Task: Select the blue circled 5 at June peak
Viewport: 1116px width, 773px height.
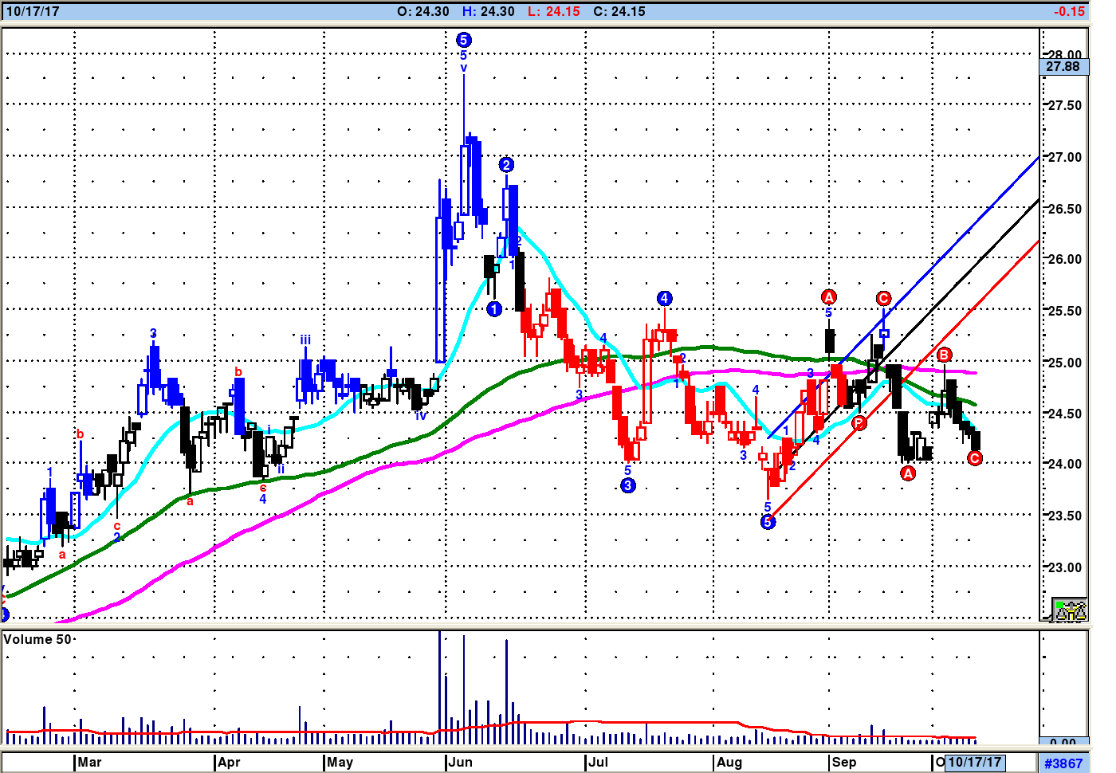Action: coord(463,40)
